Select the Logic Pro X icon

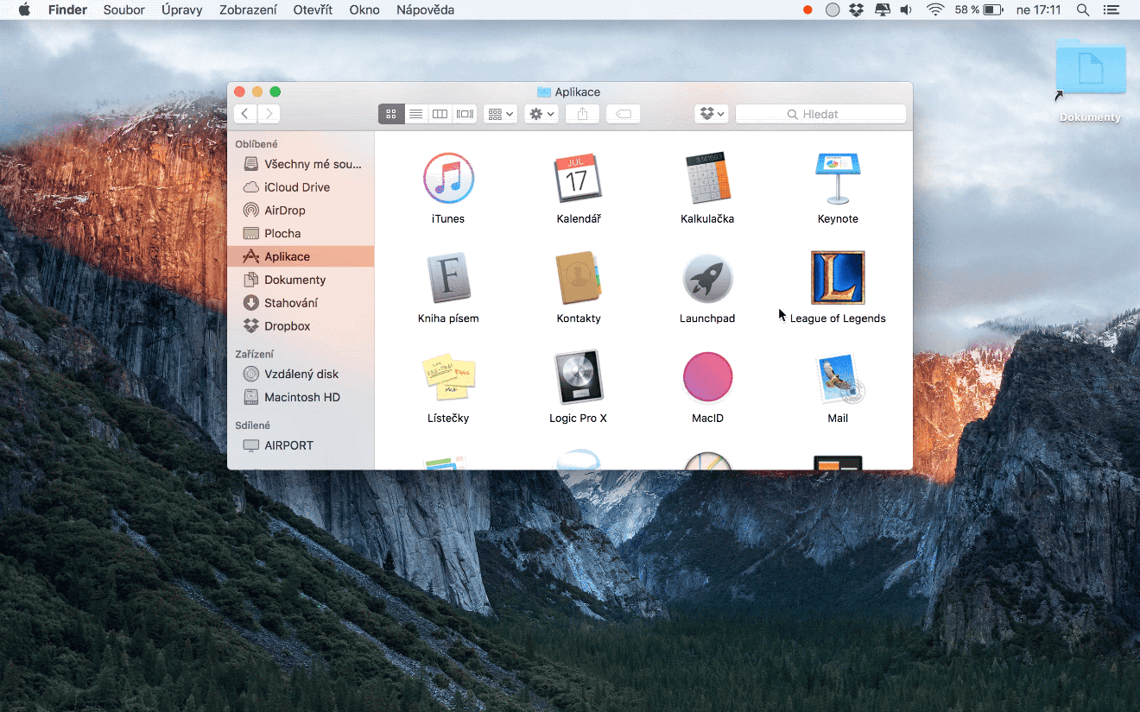[x=579, y=377]
